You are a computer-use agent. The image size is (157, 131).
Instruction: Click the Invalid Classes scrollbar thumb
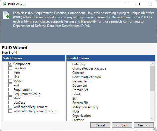[152, 78]
